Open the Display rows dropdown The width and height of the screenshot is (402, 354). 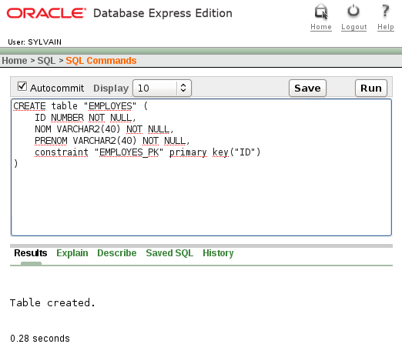pos(162,88)
